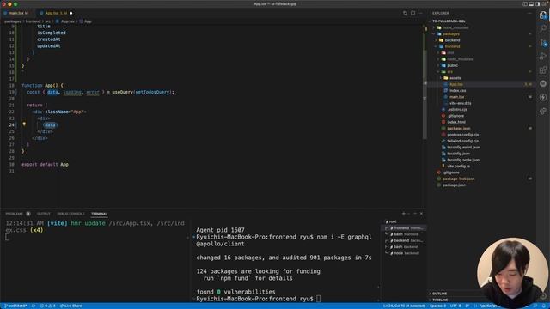Image resolution: width=550 pixels, height=309 pixels.
Task: Click the open changes icon in the editor toolbar
Action: [x=405, y=13]
